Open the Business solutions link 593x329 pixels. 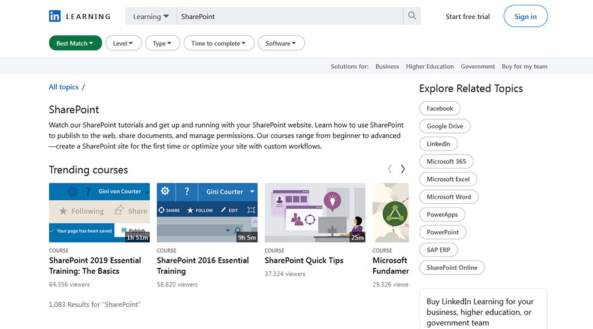387,66
